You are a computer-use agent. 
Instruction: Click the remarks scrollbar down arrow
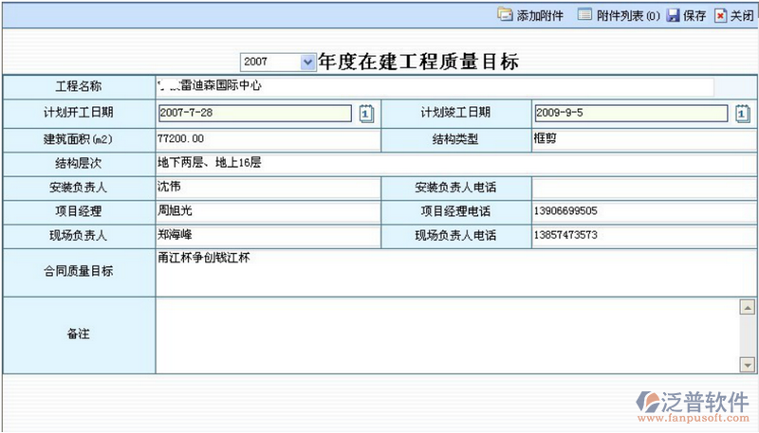746,365
